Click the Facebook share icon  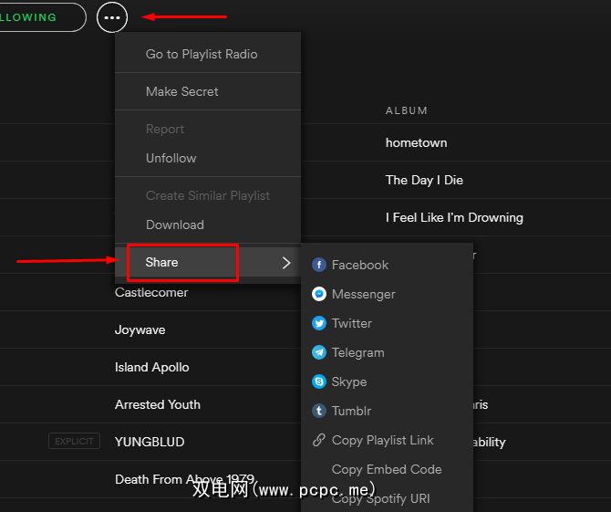[x=319, y=265]
